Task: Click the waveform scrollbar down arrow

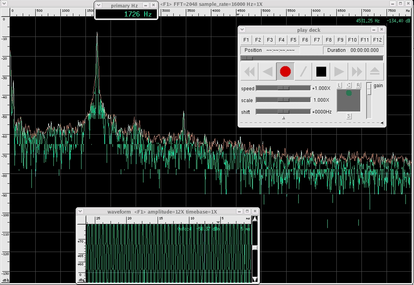Action: coord(255,279)
